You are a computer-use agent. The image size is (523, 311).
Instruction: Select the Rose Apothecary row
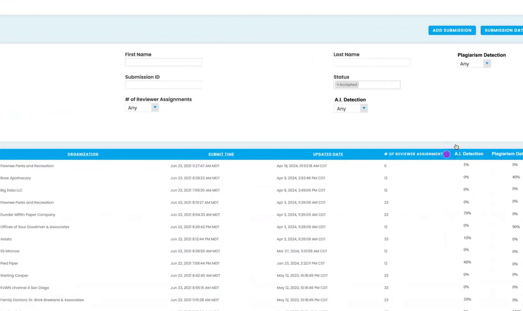15,178
